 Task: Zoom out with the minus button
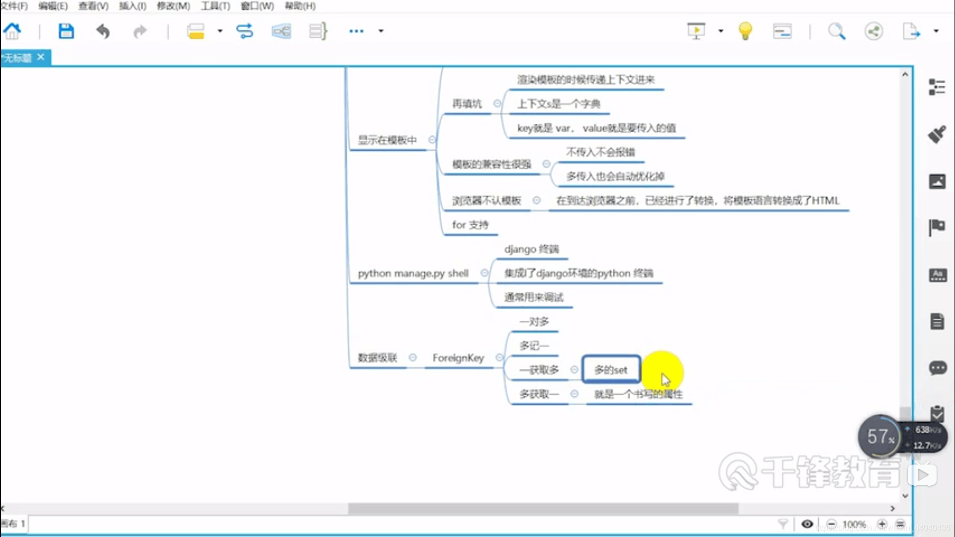pyautogui.click(x=832, y=524)
